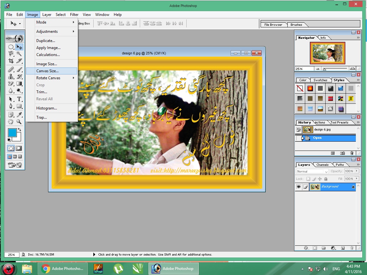Switch to the Actions tab

coord(320,123)
